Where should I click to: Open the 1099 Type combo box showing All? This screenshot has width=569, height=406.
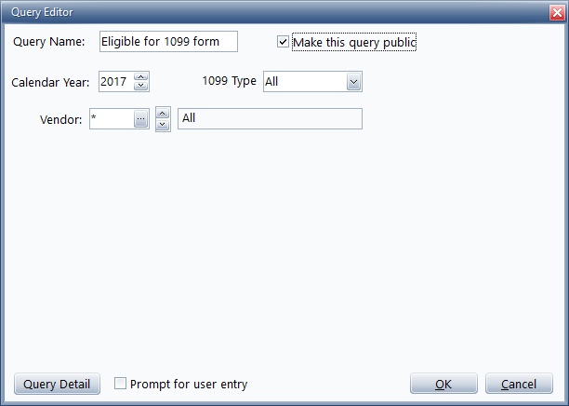[x=312, y=81]
